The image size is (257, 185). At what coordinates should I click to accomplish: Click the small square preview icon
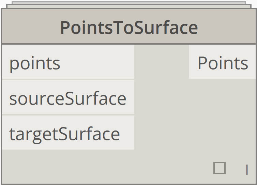click(219, 168)
